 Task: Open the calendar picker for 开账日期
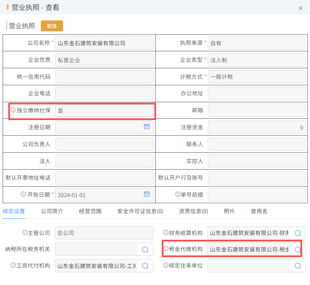[147, 194]
